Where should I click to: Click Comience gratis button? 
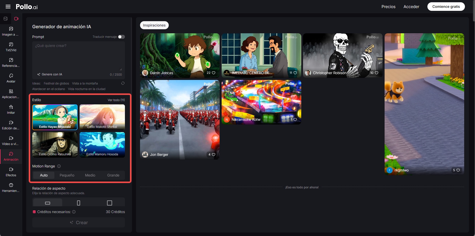pyautogui.click(x=446, y=7)
